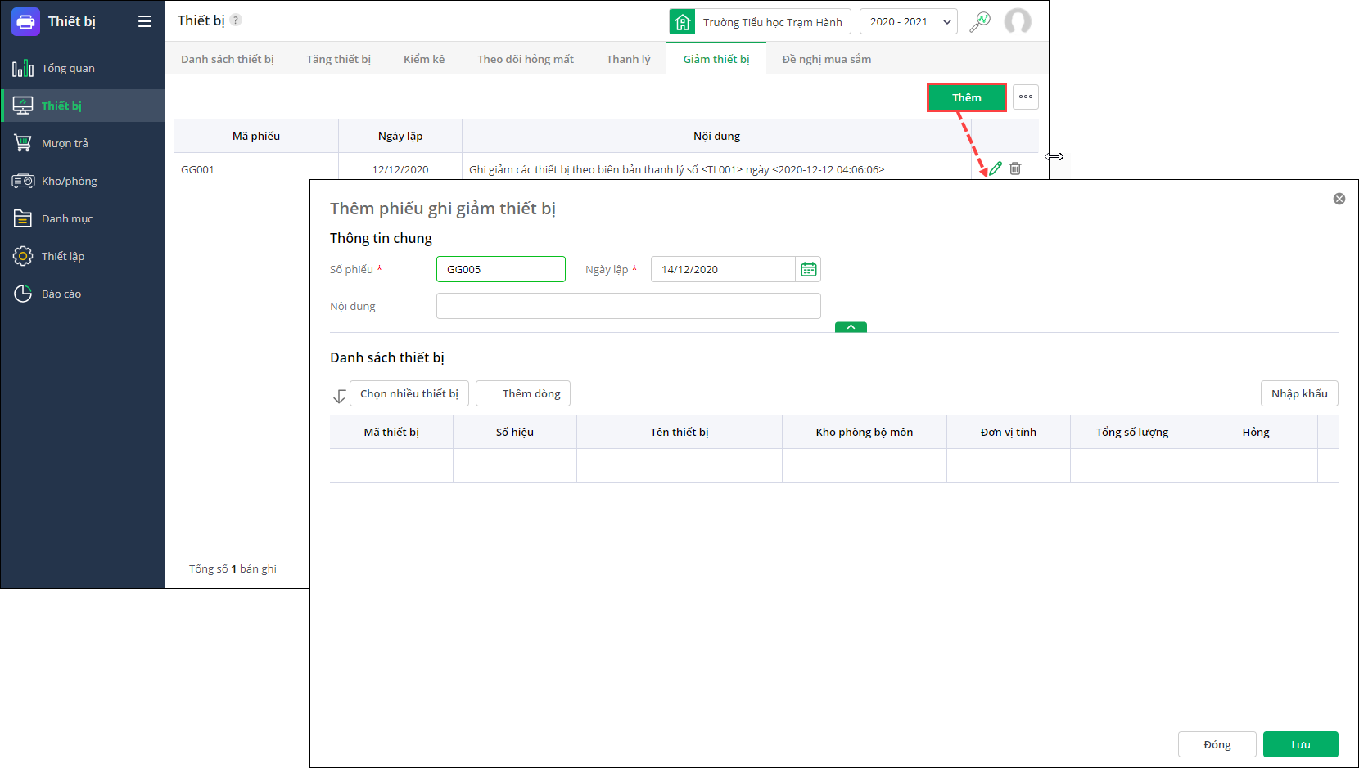Open the user avatar profile
The image size is (1359, 768).
(1018, 22)
